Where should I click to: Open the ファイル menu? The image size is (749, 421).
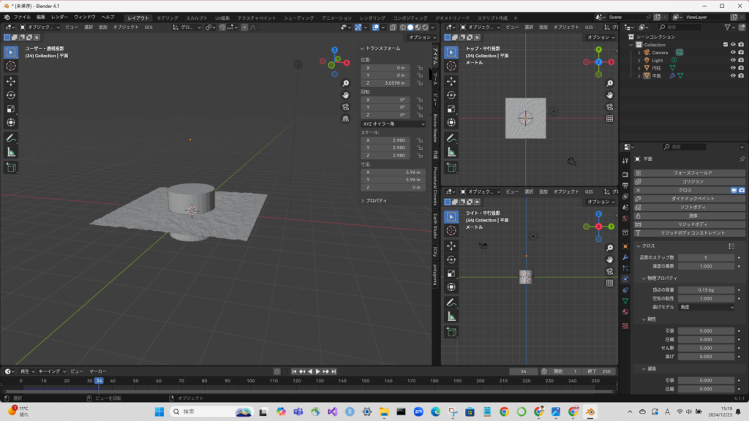[22, 17]
